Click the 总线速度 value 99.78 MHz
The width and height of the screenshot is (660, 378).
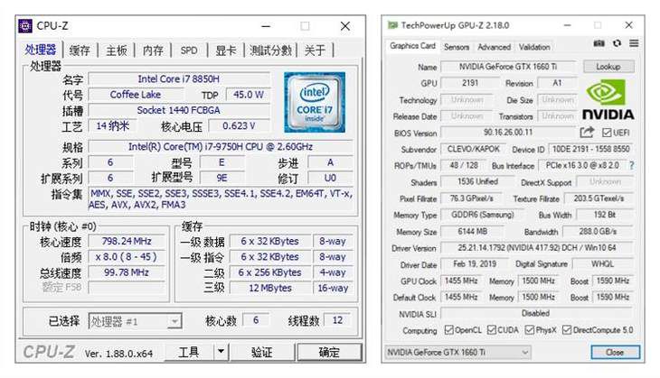tap(127, 272)
